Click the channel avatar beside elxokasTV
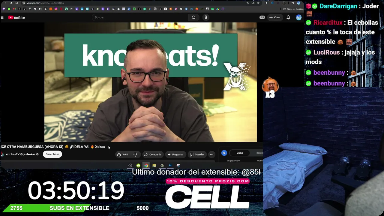 (2, 154)
